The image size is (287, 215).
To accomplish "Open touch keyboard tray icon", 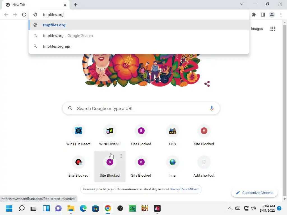I will pos(238,208).
